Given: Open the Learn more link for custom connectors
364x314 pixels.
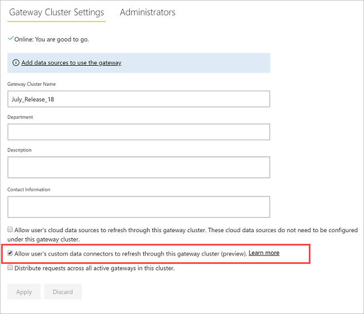Looking at the screenshot, I should tap(264, 253).
